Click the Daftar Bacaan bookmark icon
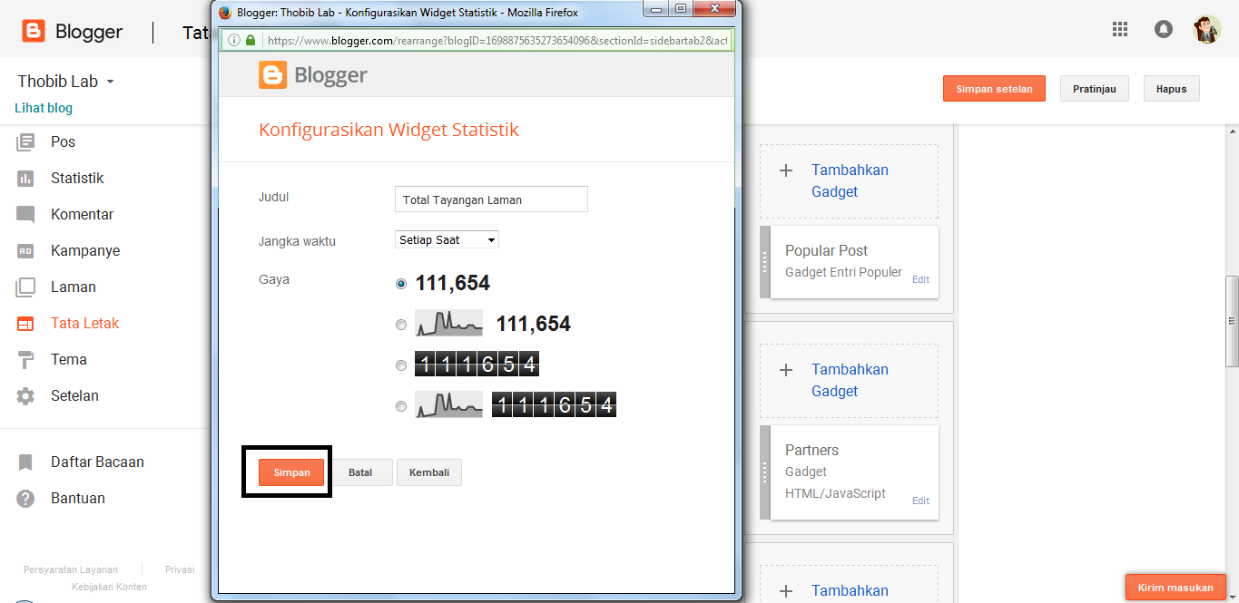1239x603 pixels. click(25, 462)
